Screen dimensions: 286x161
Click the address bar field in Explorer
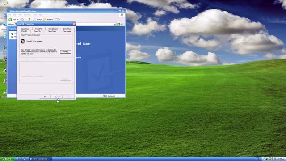[94, 24]
